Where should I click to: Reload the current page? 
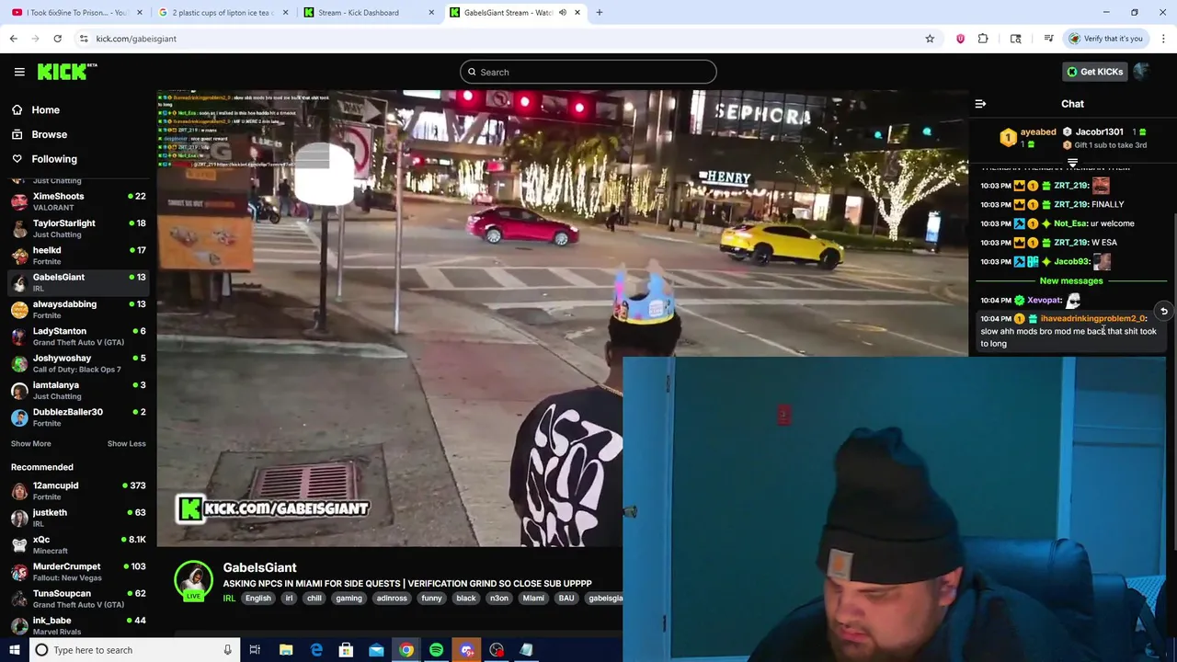57,39
